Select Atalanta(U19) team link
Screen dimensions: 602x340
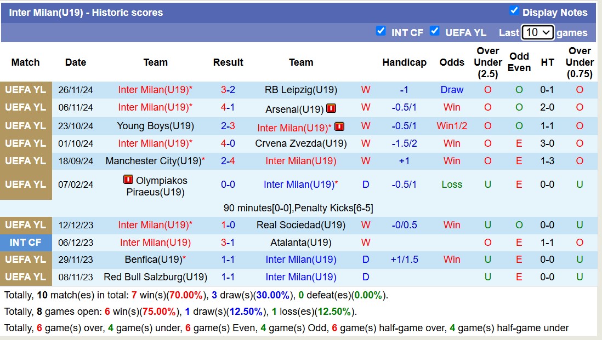(x=301, y=243)
